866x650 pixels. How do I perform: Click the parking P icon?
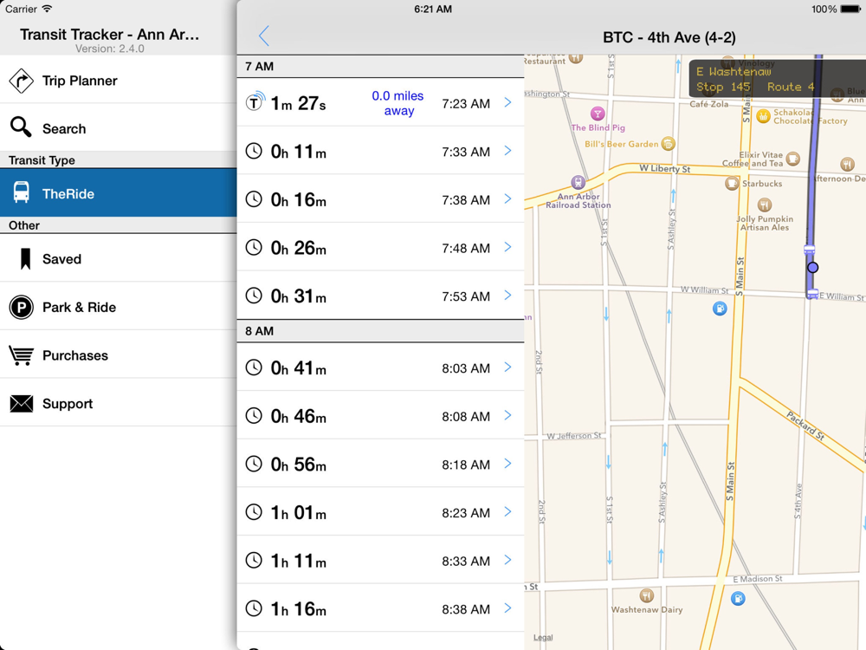(22, 308)
